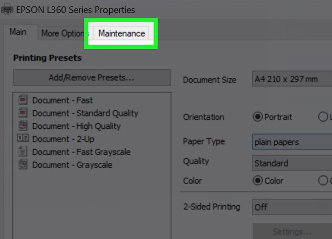Image resolution: width=332 pixels, height=239 pixels.
Task: Click the "Orientation" label
Action: tap(204, 117)
